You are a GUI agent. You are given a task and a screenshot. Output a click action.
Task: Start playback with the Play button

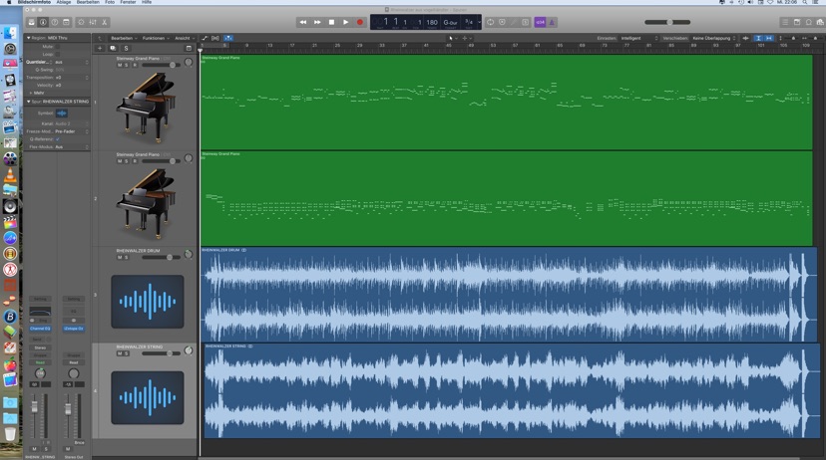345,22
